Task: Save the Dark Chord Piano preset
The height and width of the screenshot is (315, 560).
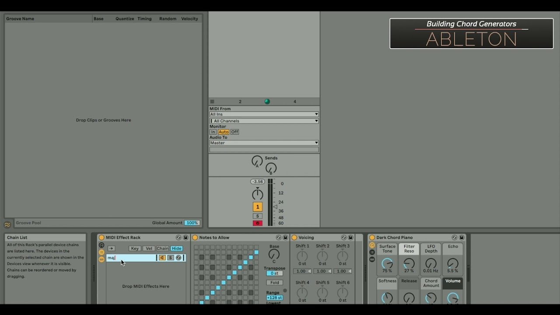Action: point(461,238)
